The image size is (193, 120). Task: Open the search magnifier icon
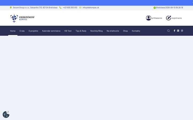[x=168, y=31]
